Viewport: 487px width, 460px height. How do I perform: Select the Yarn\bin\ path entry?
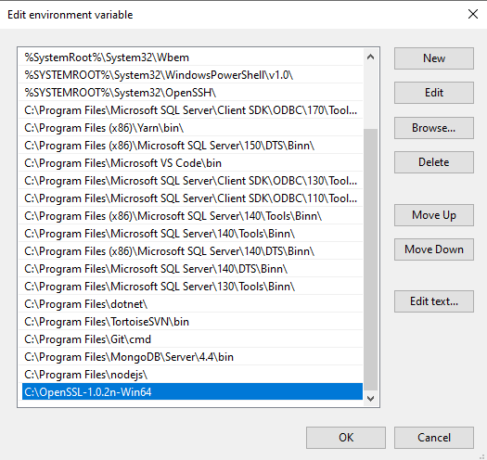pos(191,128)
